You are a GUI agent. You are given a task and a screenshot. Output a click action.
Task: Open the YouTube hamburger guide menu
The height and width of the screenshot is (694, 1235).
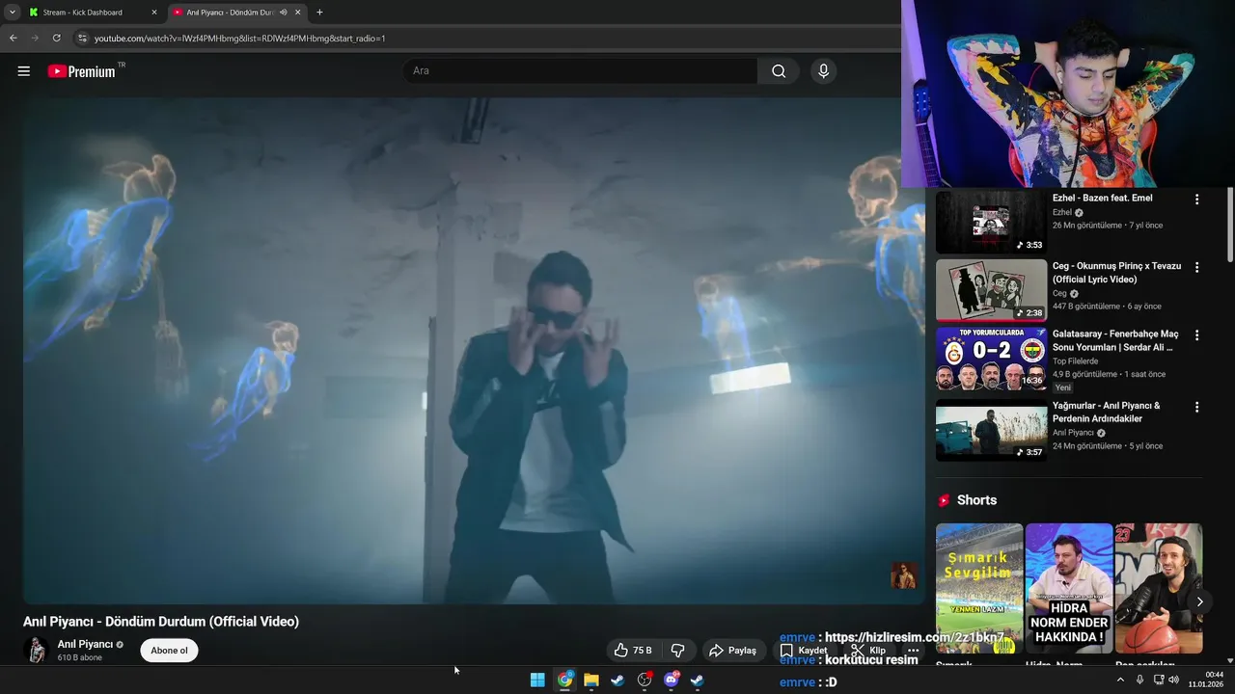coord(24,71)
